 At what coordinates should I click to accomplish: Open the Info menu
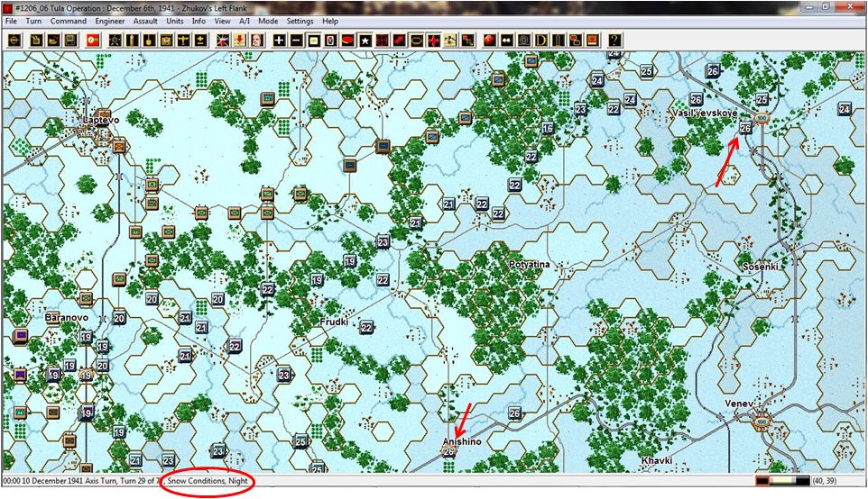point(199,21)
